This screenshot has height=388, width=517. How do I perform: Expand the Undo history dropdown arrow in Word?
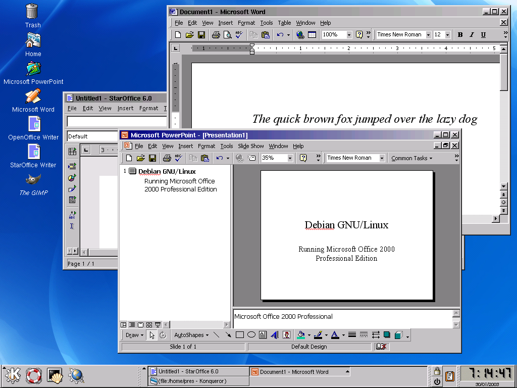pos(288,35)
